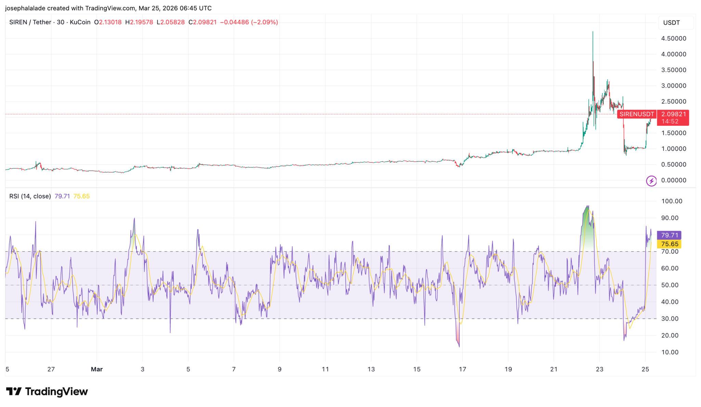Select the 17 date on time axis
Image resolution: width=701 pixels, height=407 pixels.
(x=462, y=369)
